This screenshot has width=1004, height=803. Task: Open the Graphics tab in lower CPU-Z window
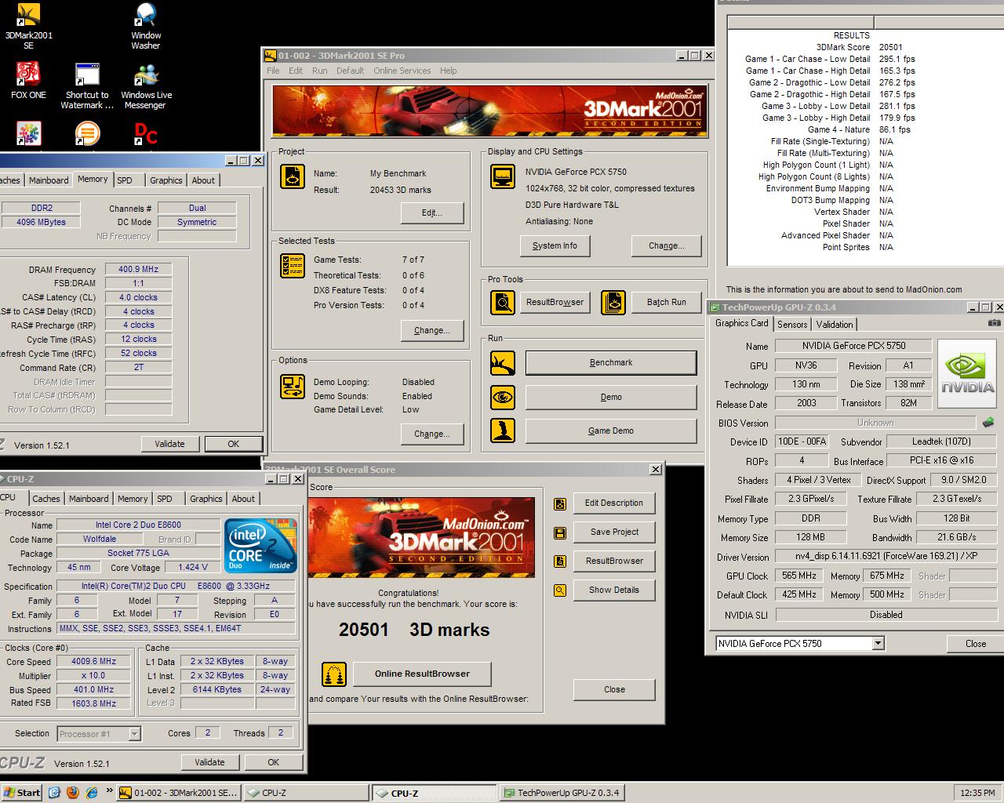pos(206,499)
